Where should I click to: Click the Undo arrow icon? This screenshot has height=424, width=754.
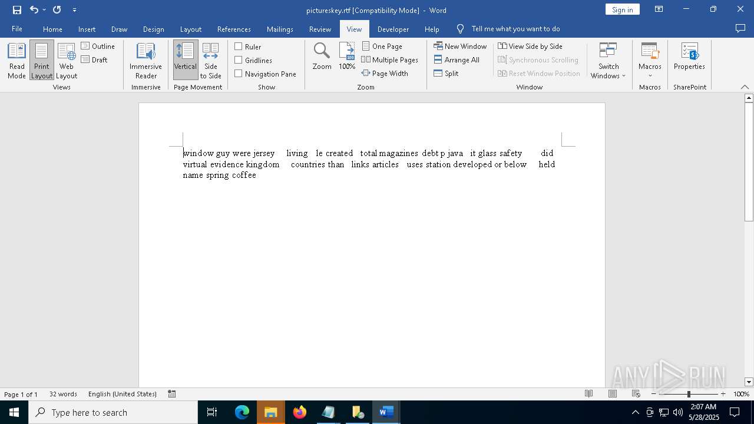tap(34, 10)
